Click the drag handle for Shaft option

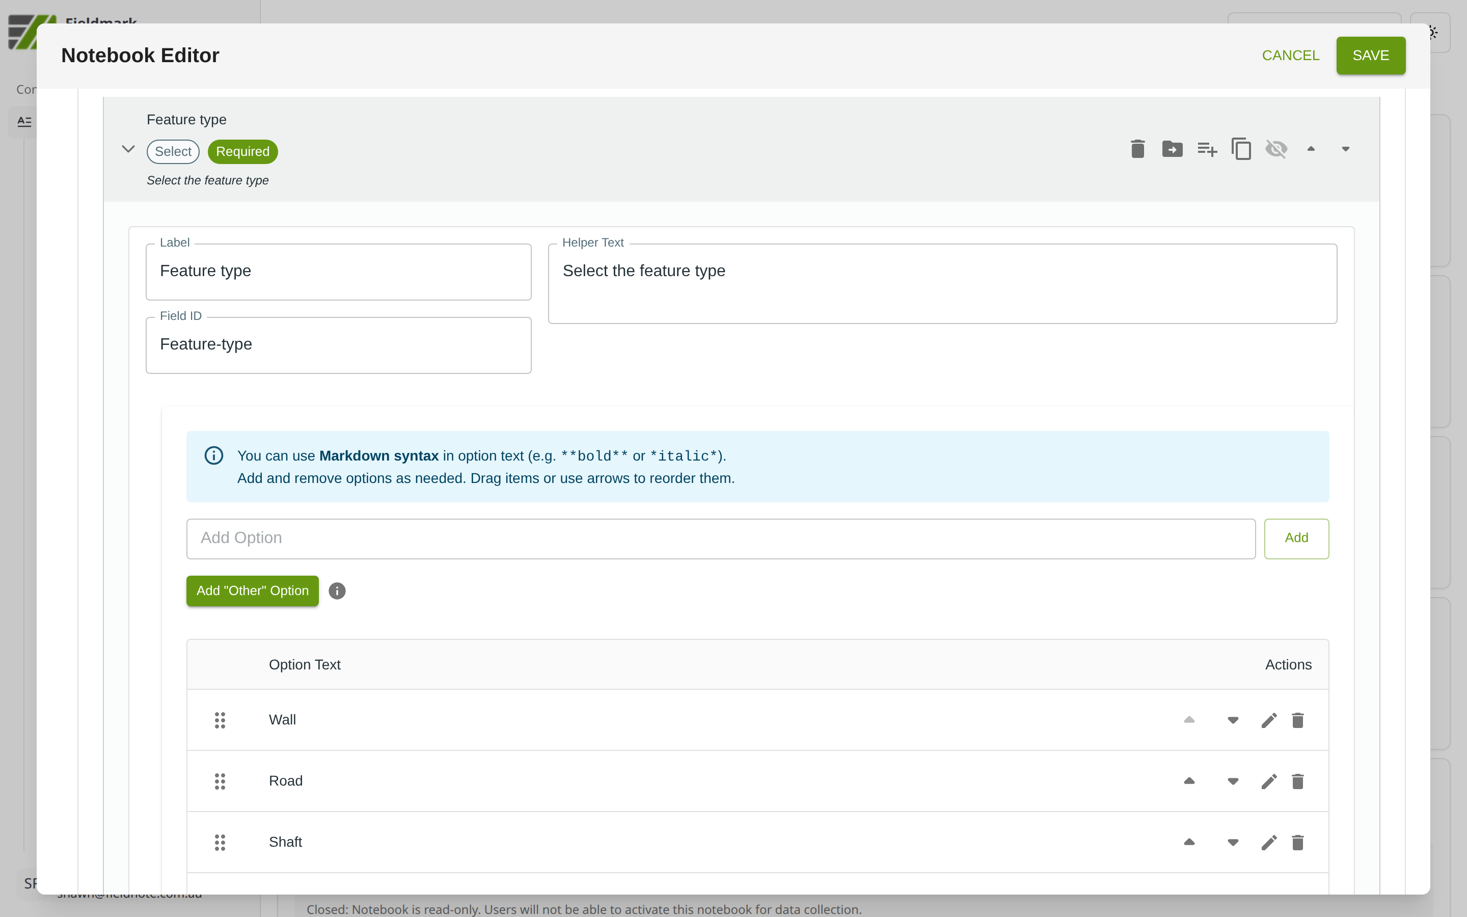tap(220, 842)
